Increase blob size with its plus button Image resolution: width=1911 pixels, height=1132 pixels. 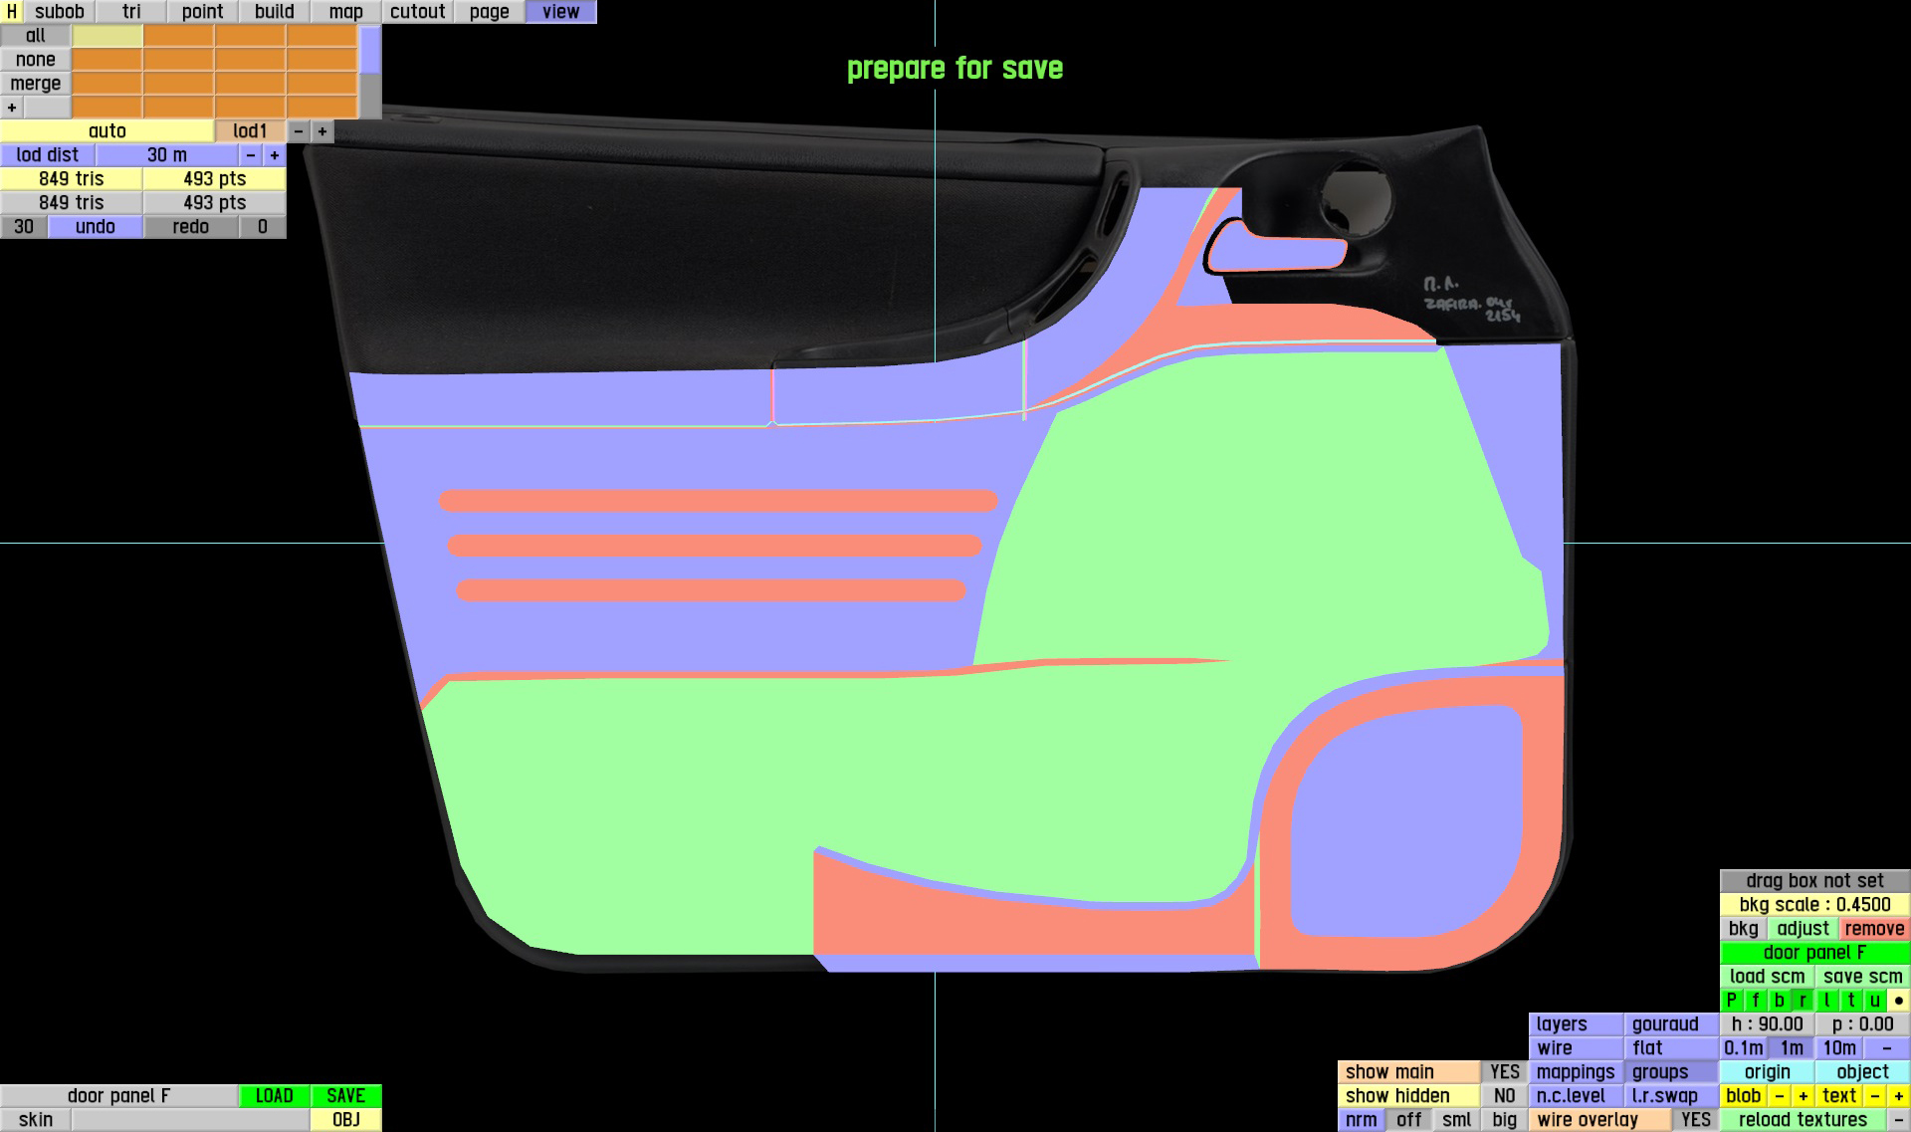click(1803, 1096)
